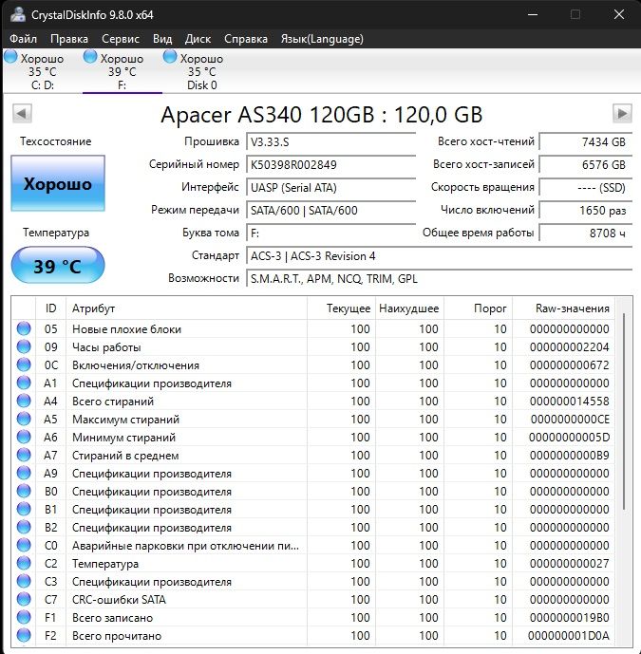Click the status orb for attribute B0

coord(24,491)
